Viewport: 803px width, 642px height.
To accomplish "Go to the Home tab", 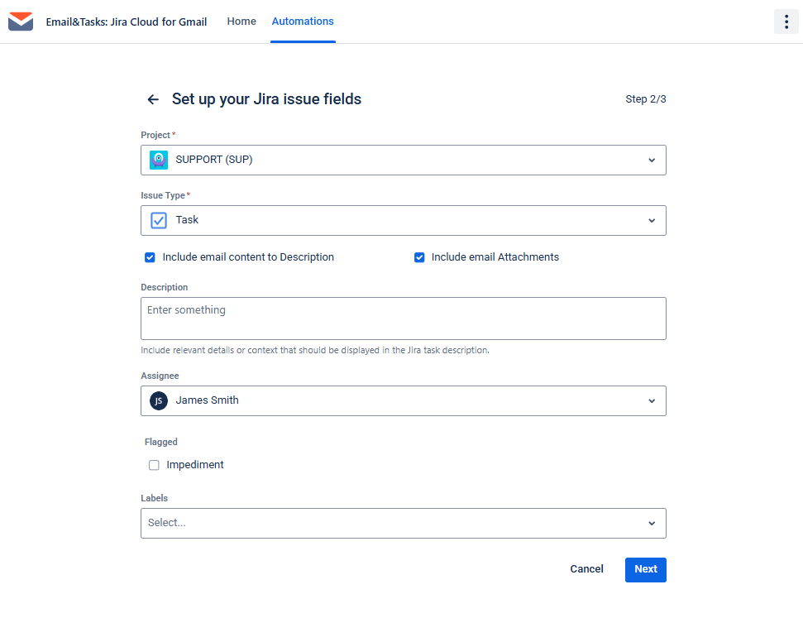I will pyautogui.click(x=241, y=22).
